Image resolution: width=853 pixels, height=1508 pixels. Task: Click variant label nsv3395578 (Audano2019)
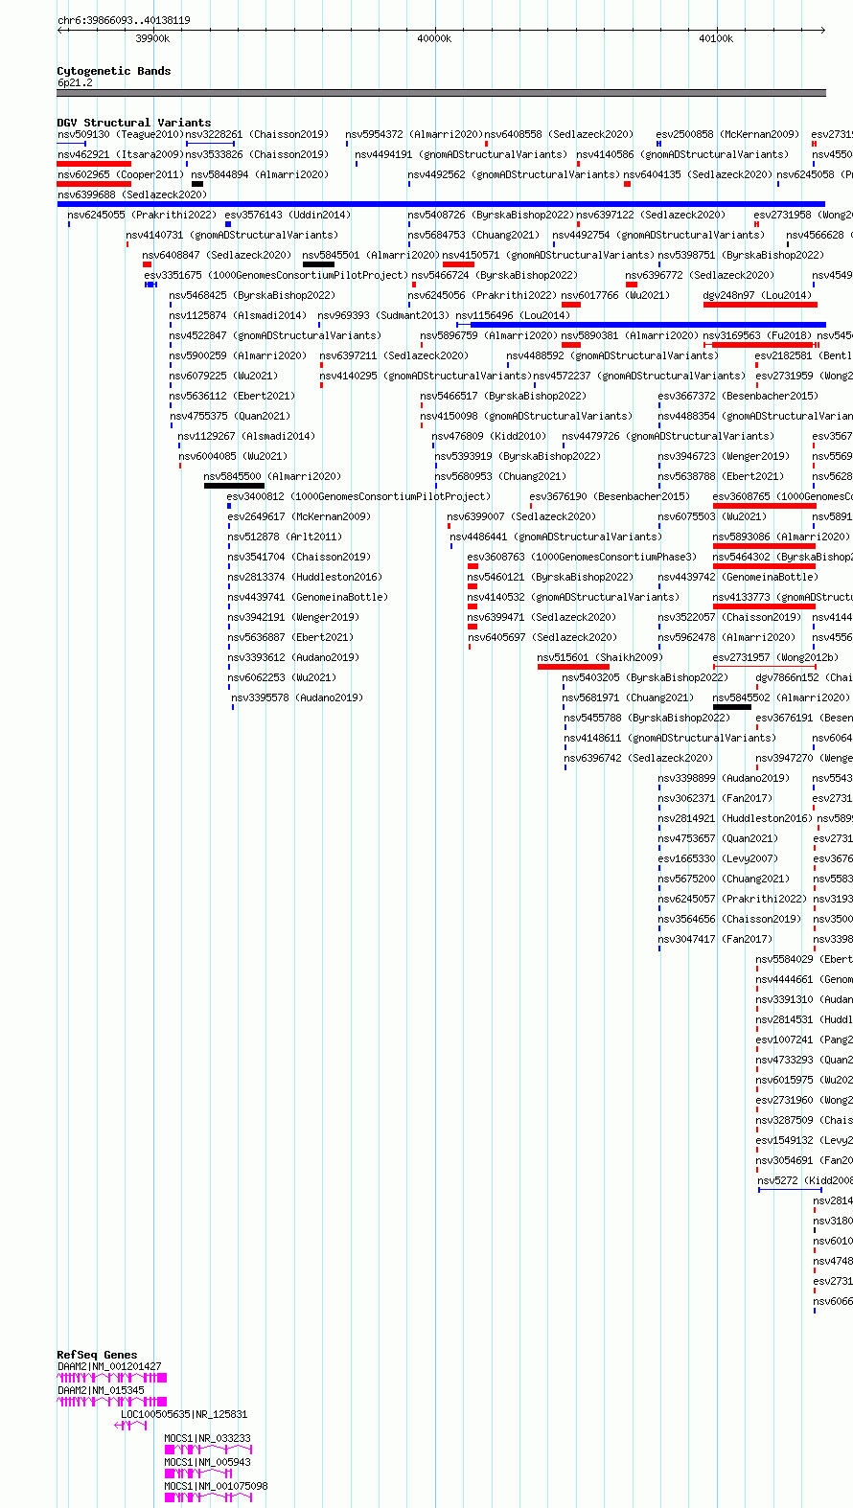click(x=297, y=697)
